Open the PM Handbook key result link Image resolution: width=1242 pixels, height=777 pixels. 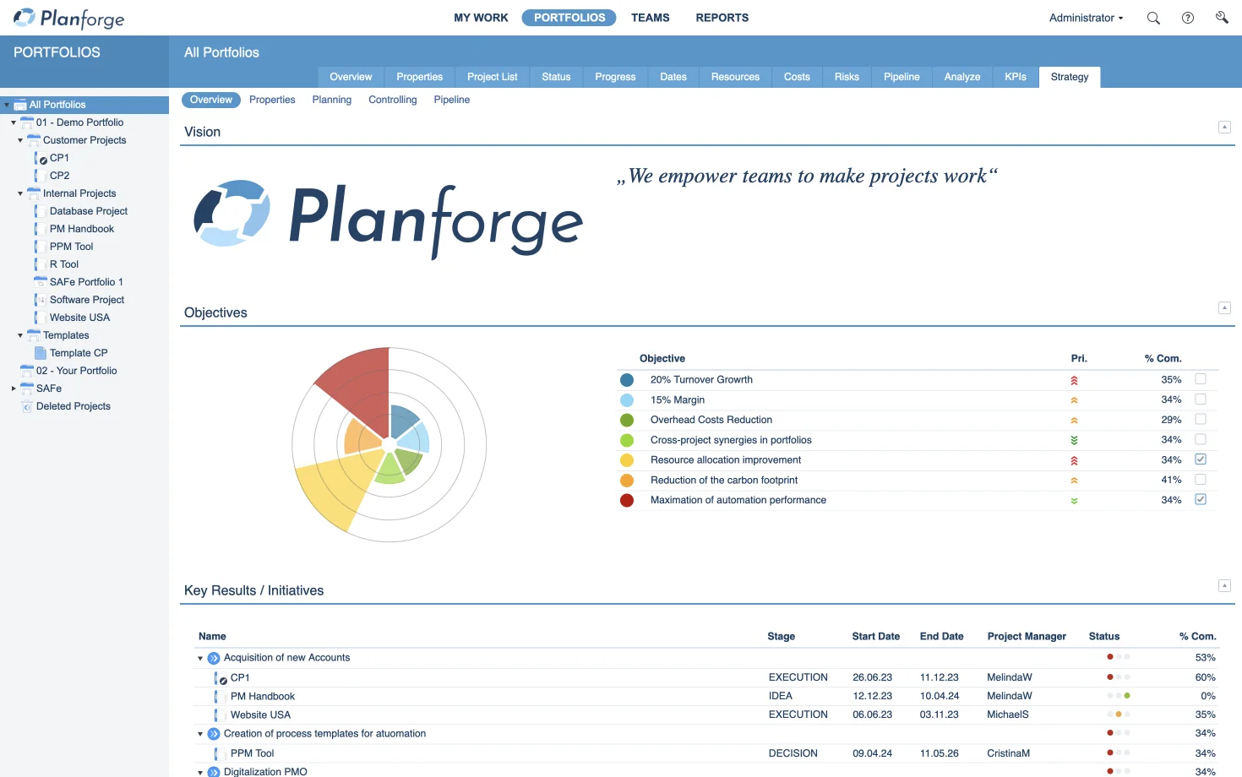click(263, 696)
